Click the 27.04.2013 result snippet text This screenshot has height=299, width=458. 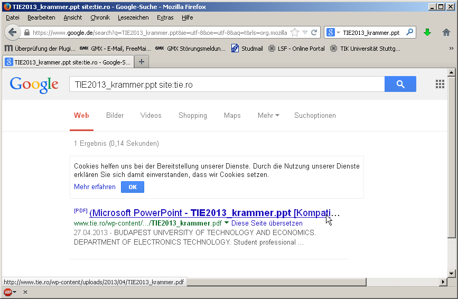pyautogui.click(x=194, y=237)
